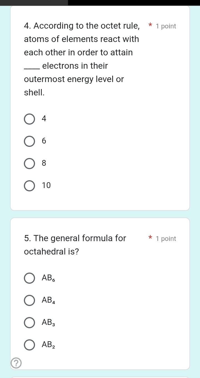This screenshot has height=378, width=200.
Task: Click the 1 point label on question 5
Action: coord(166,238)
